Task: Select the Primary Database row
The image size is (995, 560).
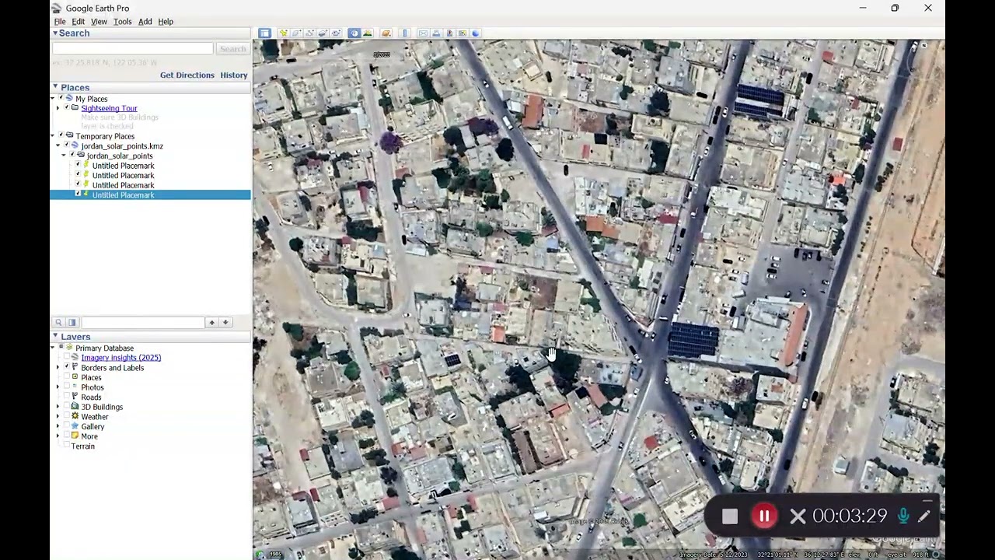Action: pyautogui.click(x=104, y=348)
